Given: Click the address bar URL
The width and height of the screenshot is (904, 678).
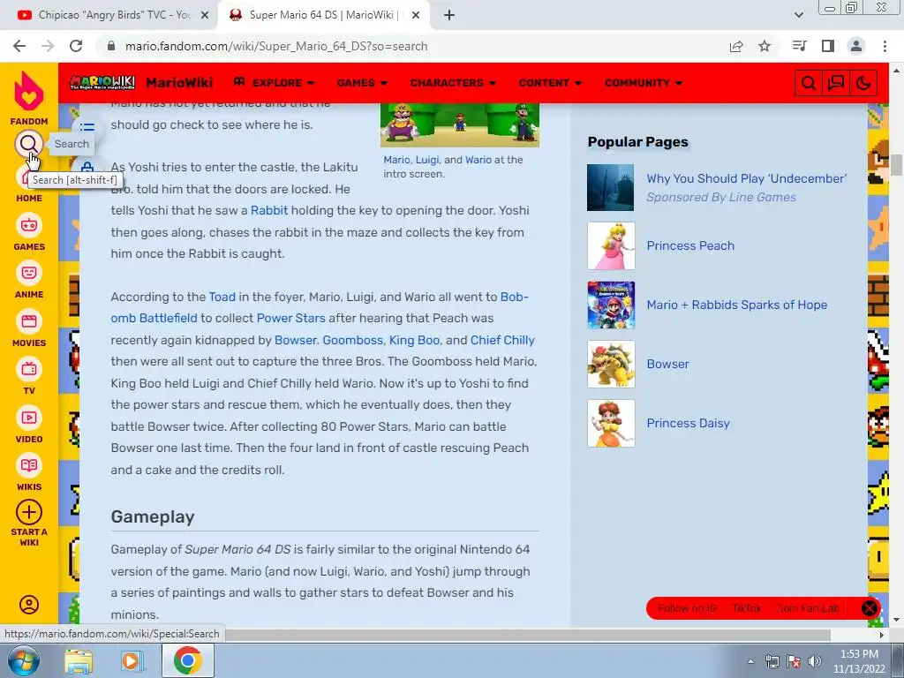Looking at the screenshot, I should [276, 46].
